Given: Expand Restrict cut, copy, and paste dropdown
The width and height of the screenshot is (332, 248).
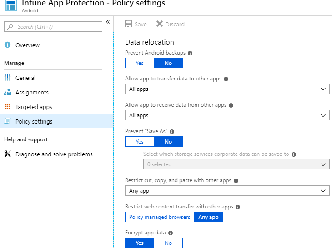Looking at the screenshot, I should click(227, 191).
